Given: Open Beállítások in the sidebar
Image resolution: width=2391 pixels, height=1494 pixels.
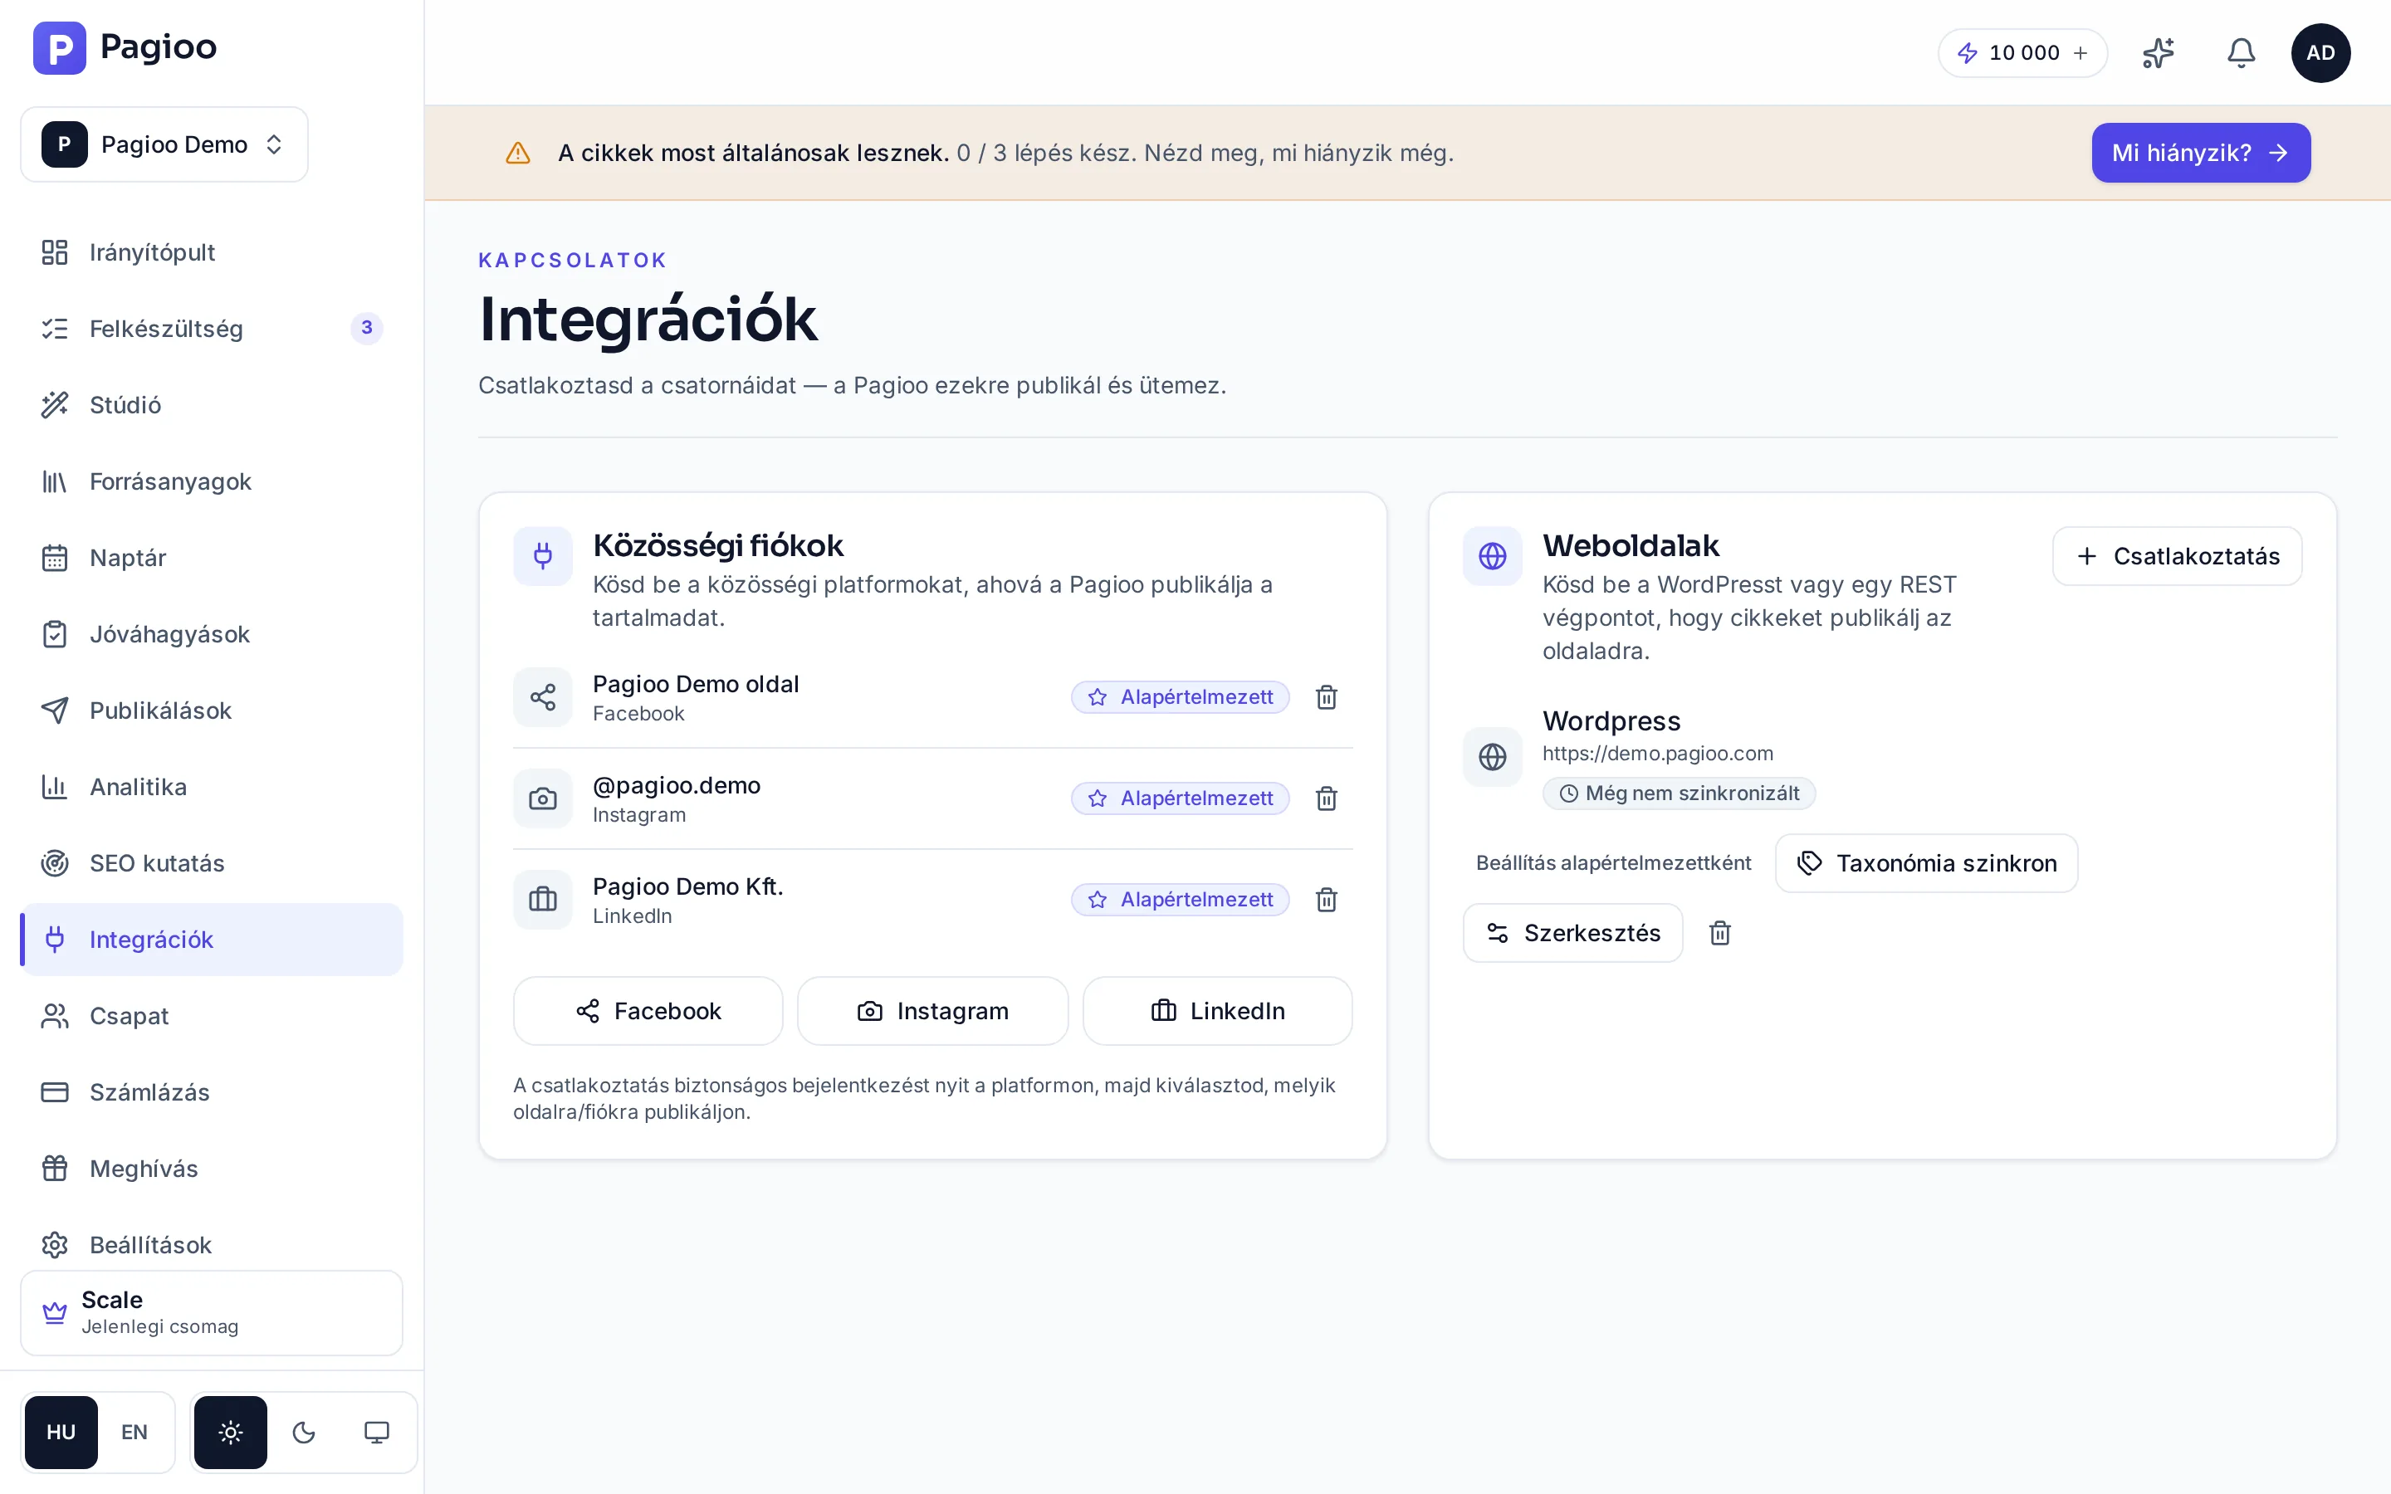Looking at the screenshot, I should (212, 1245).
